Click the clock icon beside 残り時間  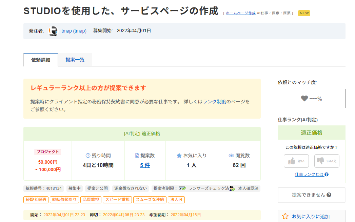click(88, 156)
